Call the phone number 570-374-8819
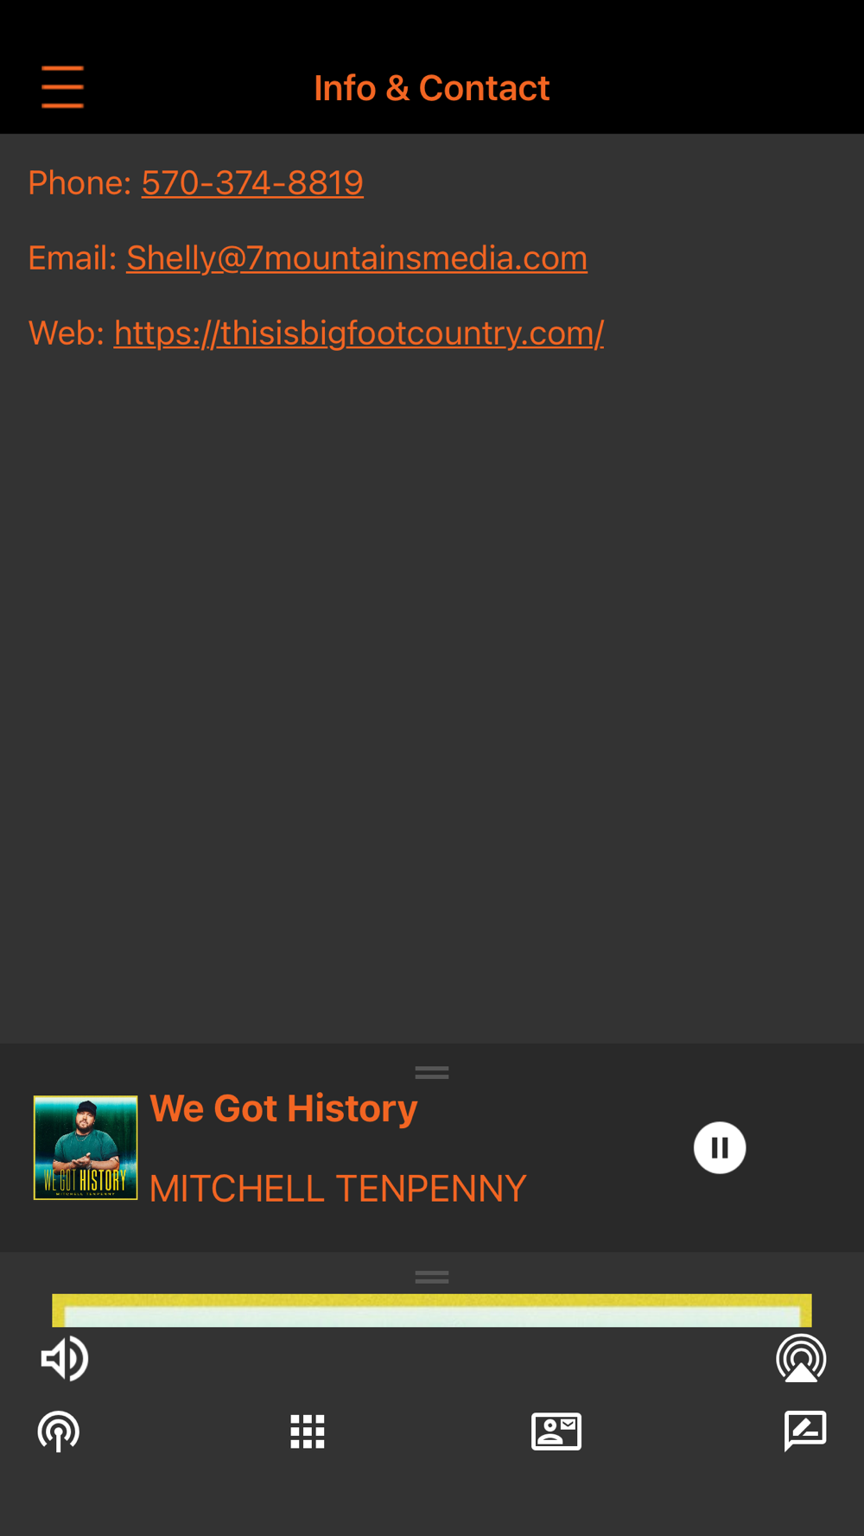864x1536 pixels. pyautogui.click(x=252, y=183)
